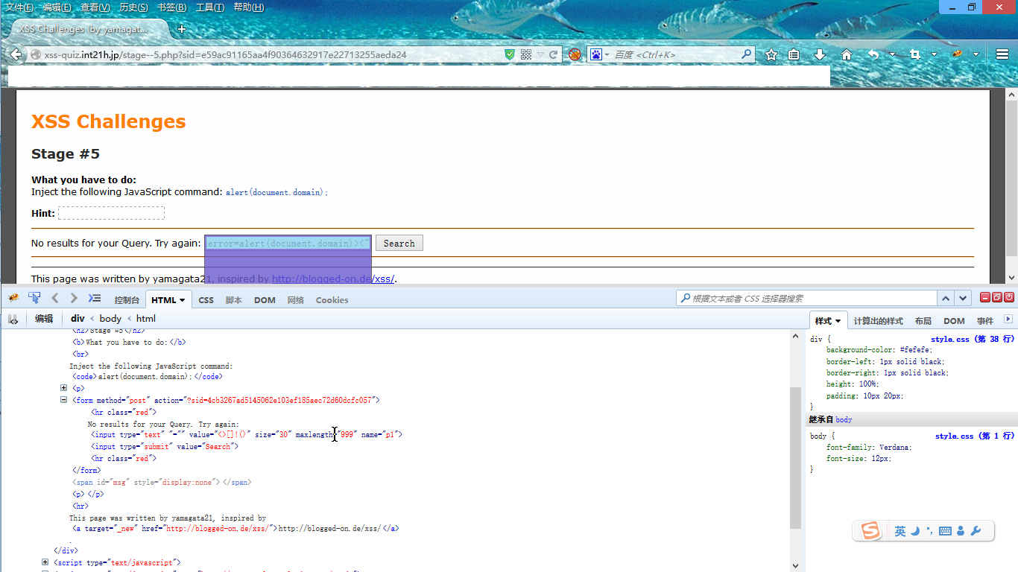Open Sogou input settings wrench icon

[976, 531]
